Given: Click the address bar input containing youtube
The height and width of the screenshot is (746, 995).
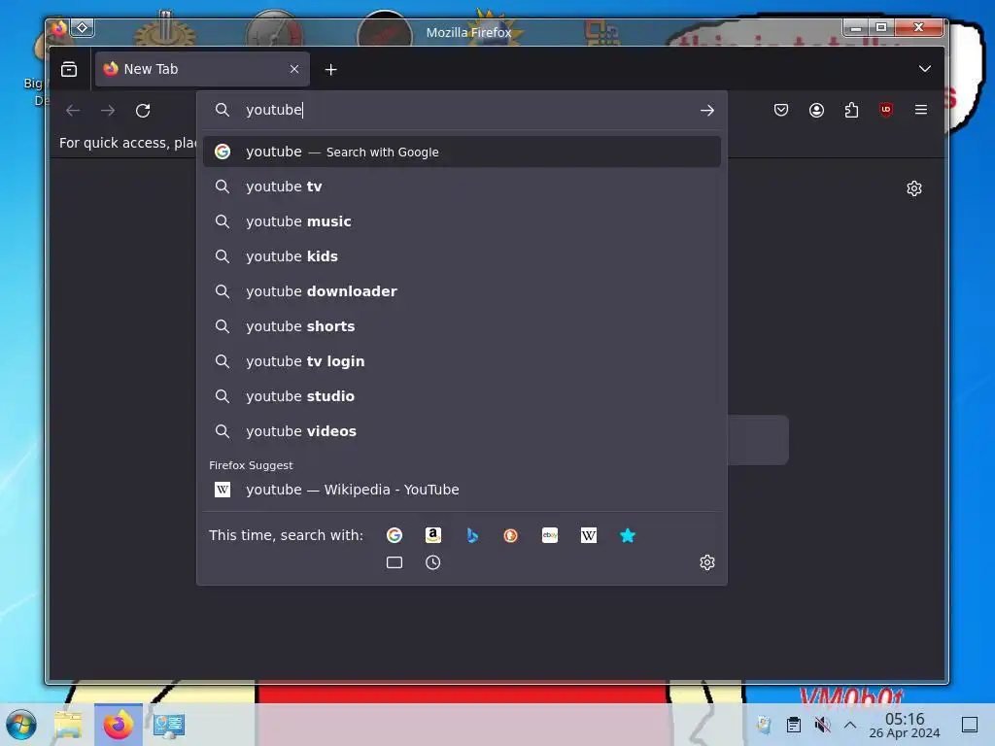Looking at the screenshot, I should click(463, 110).
